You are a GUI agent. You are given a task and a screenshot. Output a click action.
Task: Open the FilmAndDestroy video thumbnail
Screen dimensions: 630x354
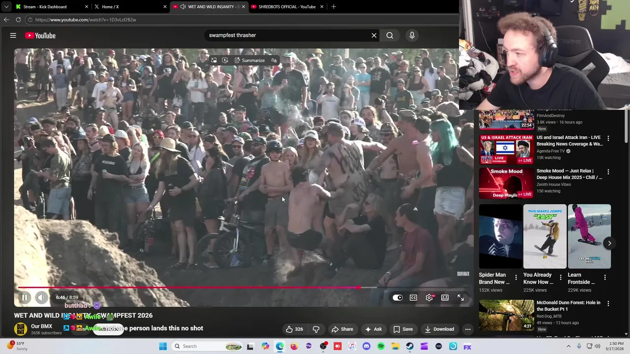(506, 119)
